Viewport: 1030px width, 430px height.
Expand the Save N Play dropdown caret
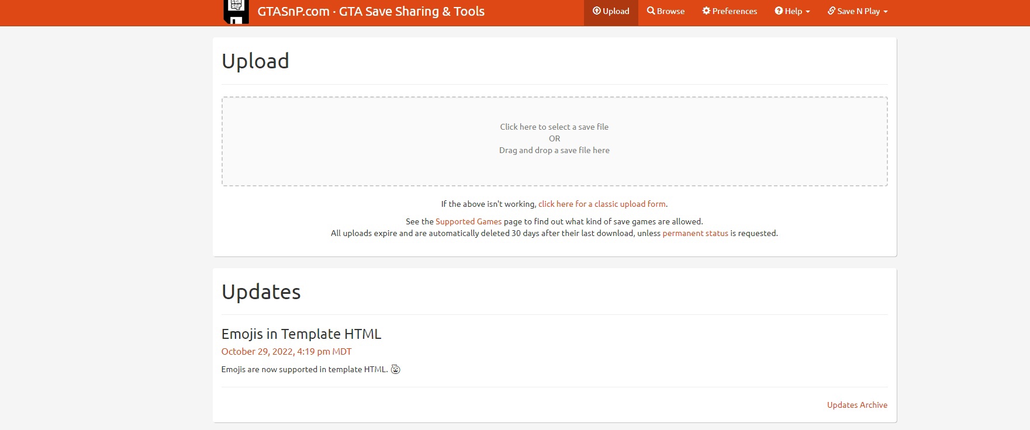(885, 12)
